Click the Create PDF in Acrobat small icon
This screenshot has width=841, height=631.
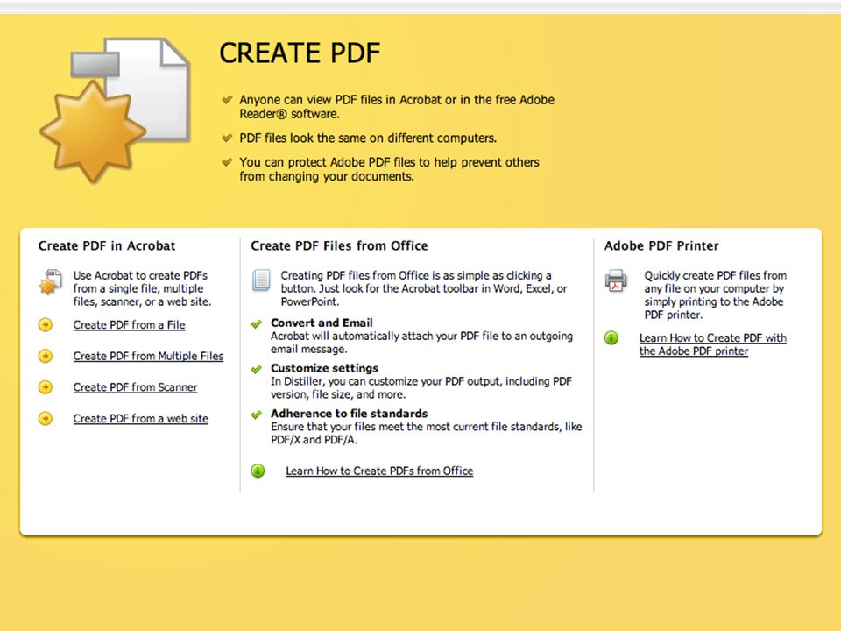(x=51, y=282)
